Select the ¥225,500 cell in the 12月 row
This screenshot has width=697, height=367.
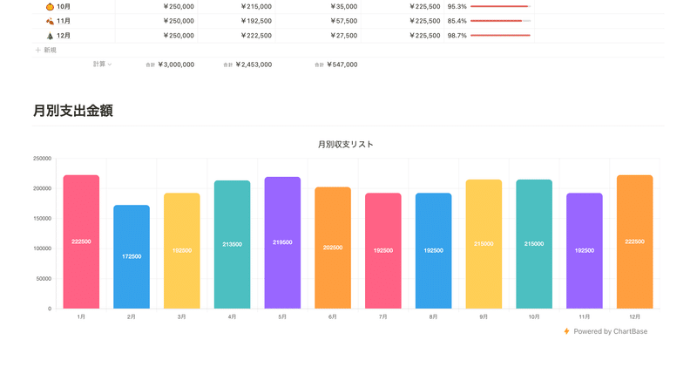click(x=403, y=36)
